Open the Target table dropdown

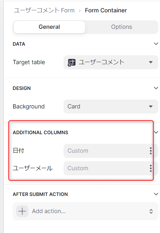tap(111, 62)
